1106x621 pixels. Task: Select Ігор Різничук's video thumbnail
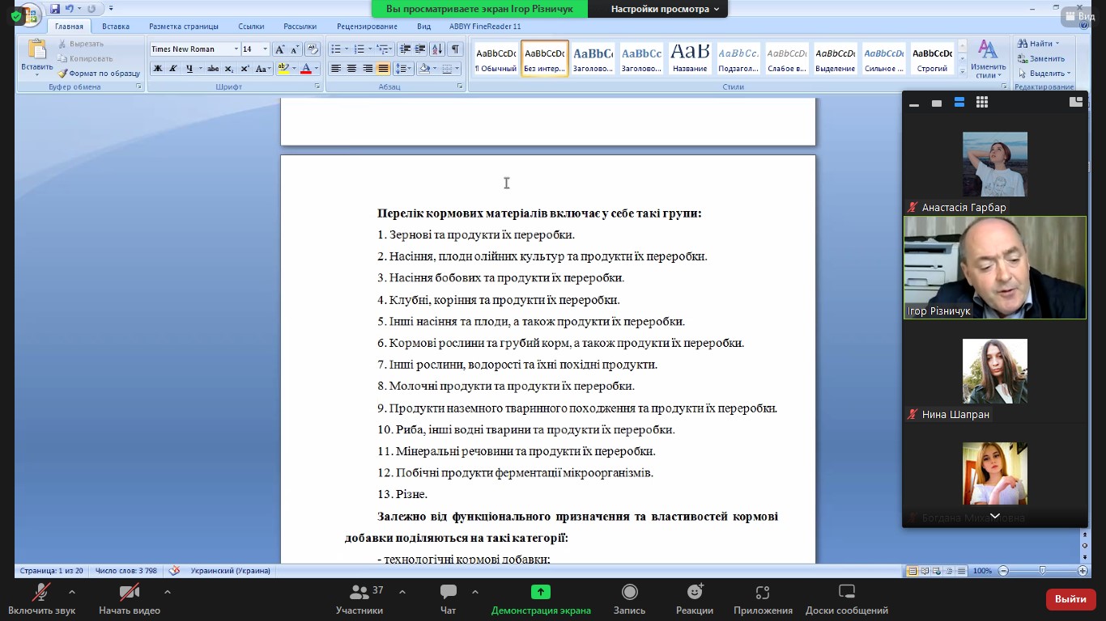tap(994, 268)
